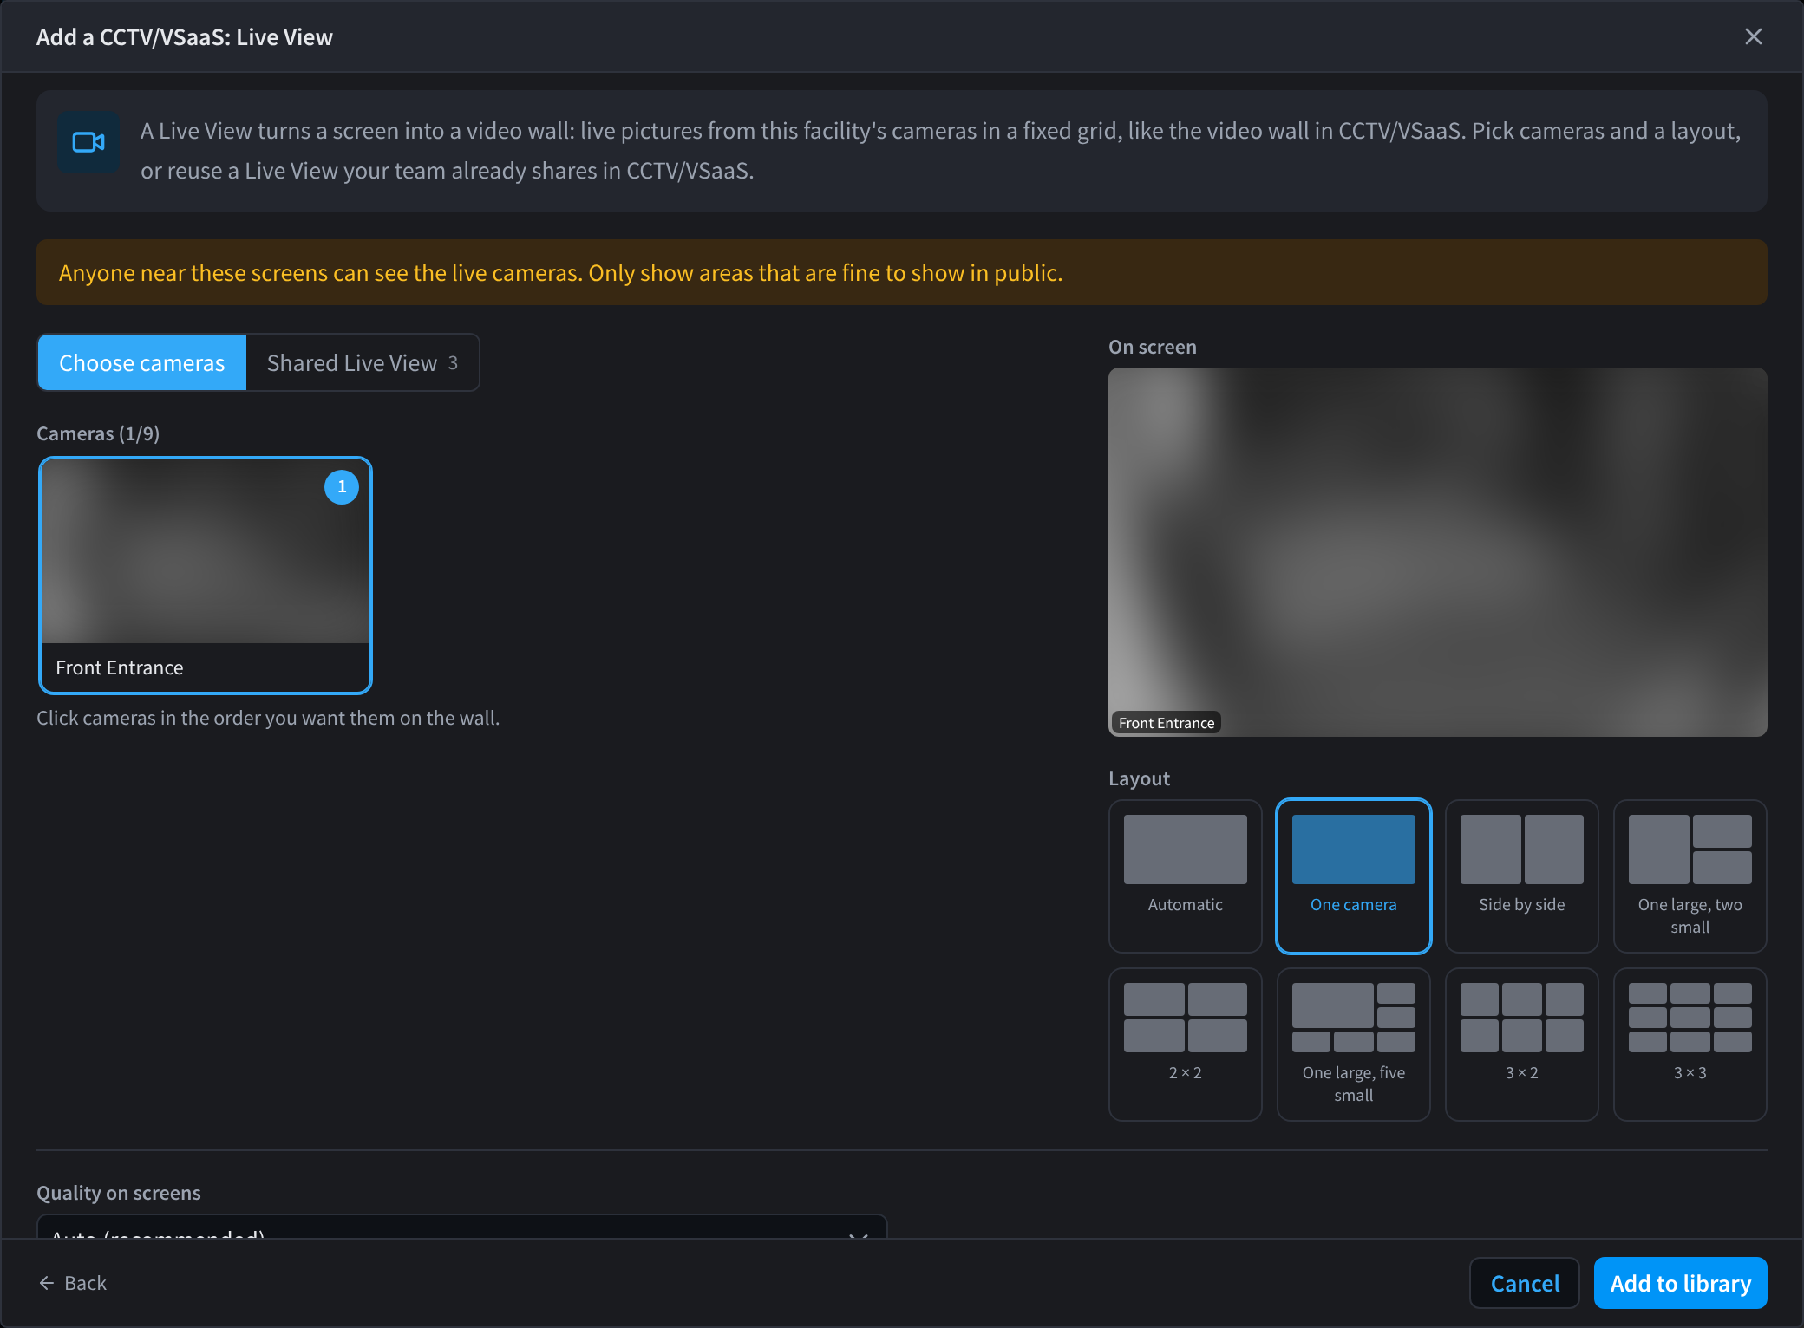1804x1328 pixels.
Task: Cancel adding the Live View
Action: [1525, 1283]
